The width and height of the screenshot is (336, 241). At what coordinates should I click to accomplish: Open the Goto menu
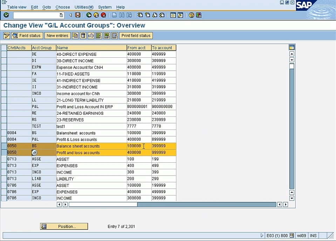pyautogui.click(x=47, y=7)
